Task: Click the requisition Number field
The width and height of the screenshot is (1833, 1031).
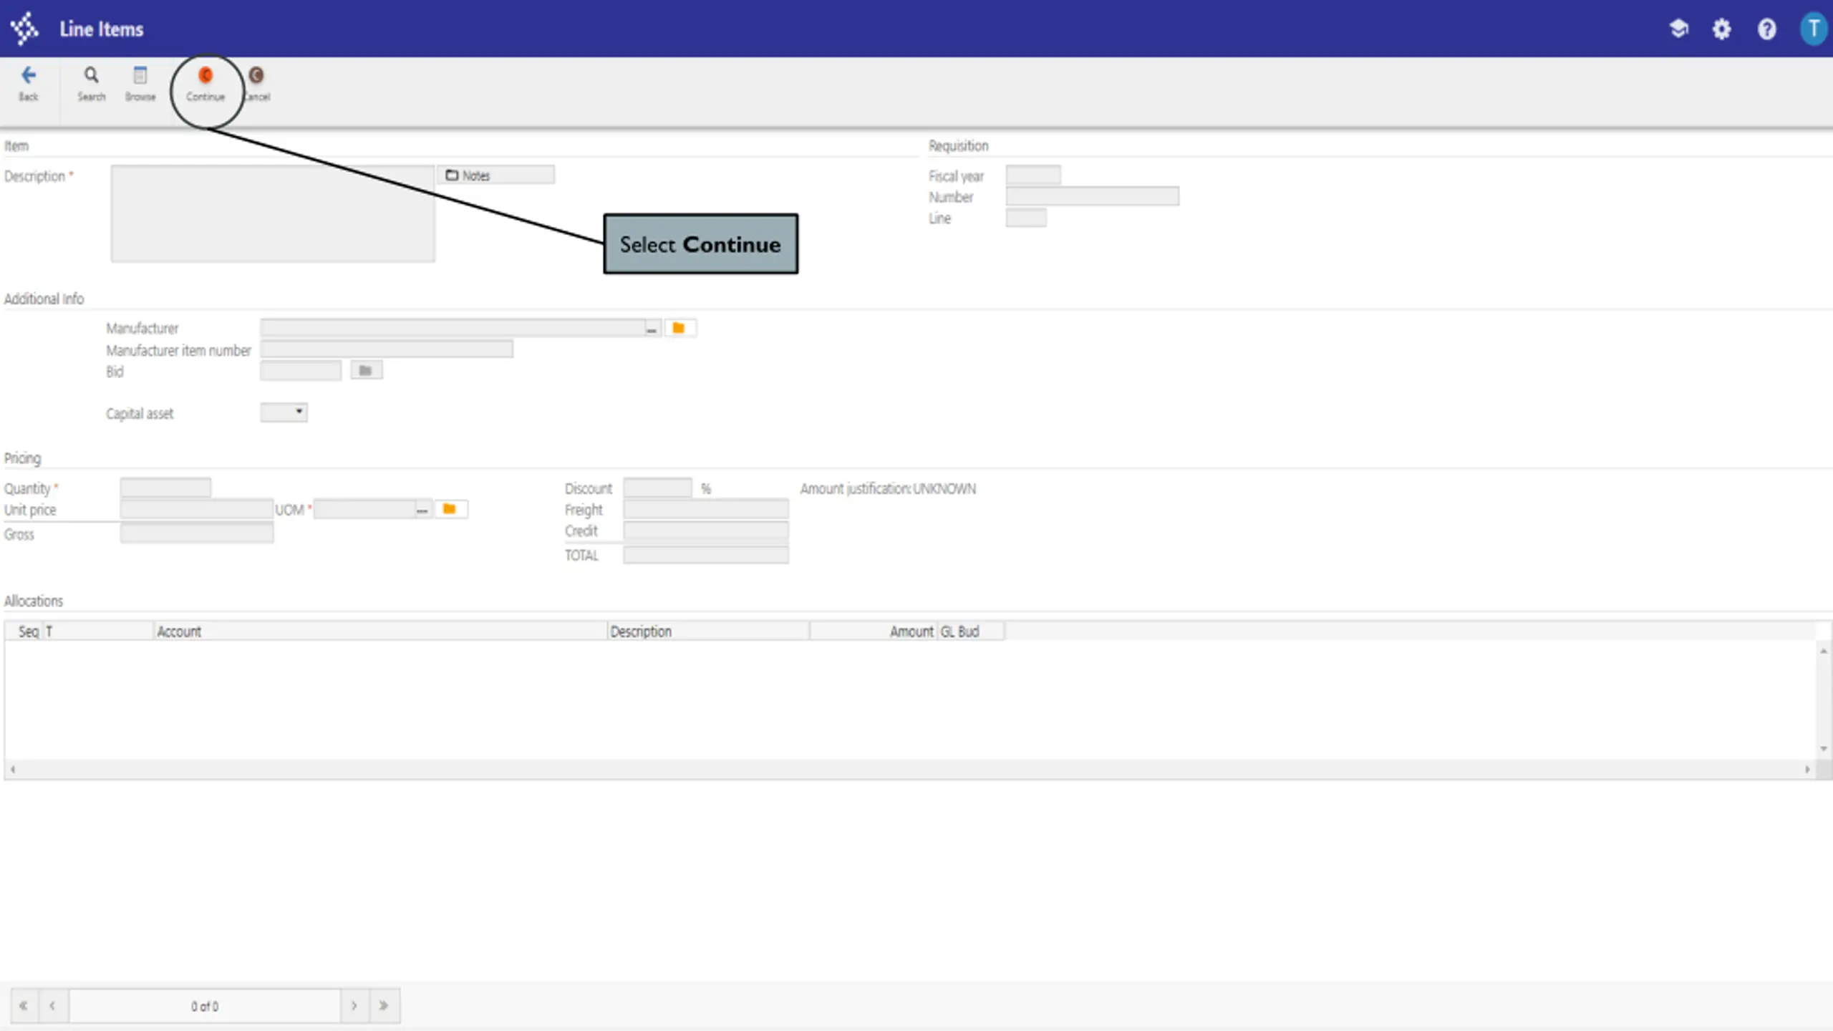Action: click(1093, 196)
